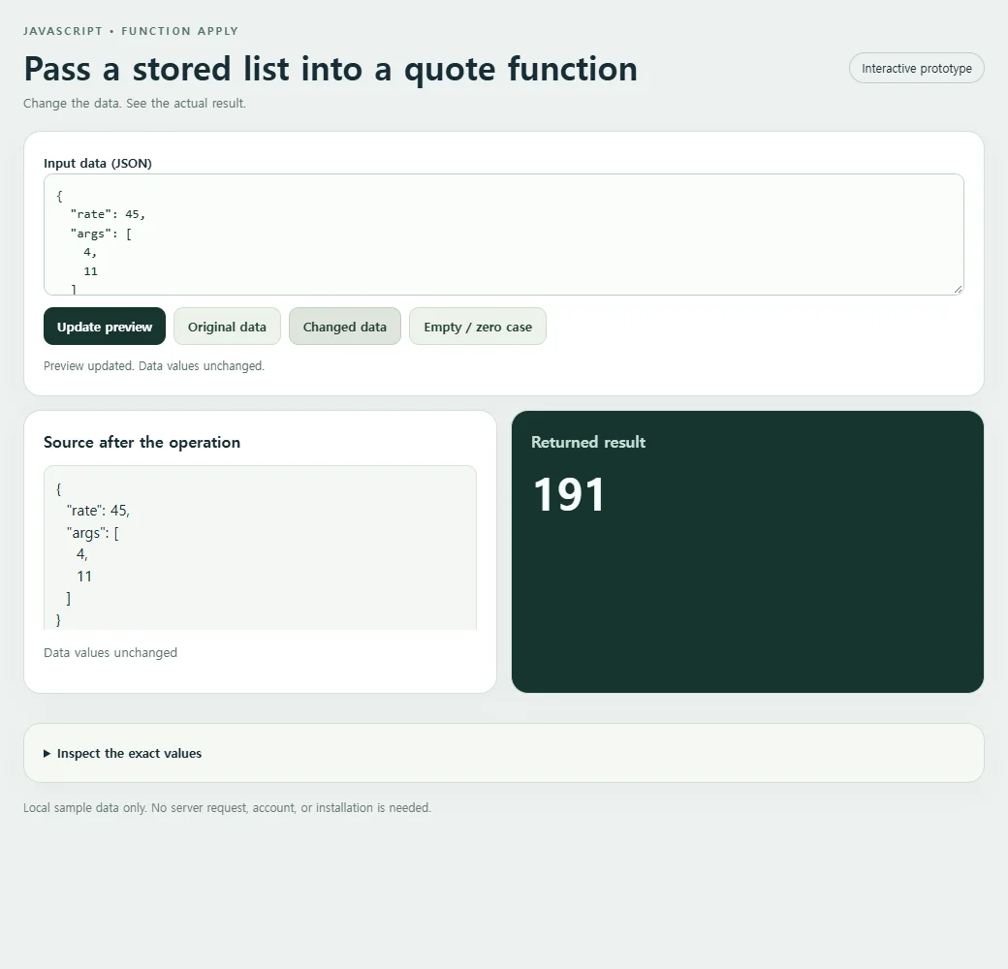1008x969 pixels.
Task: Click '"args": [' line in the source output panel
Action: (93, 533)
